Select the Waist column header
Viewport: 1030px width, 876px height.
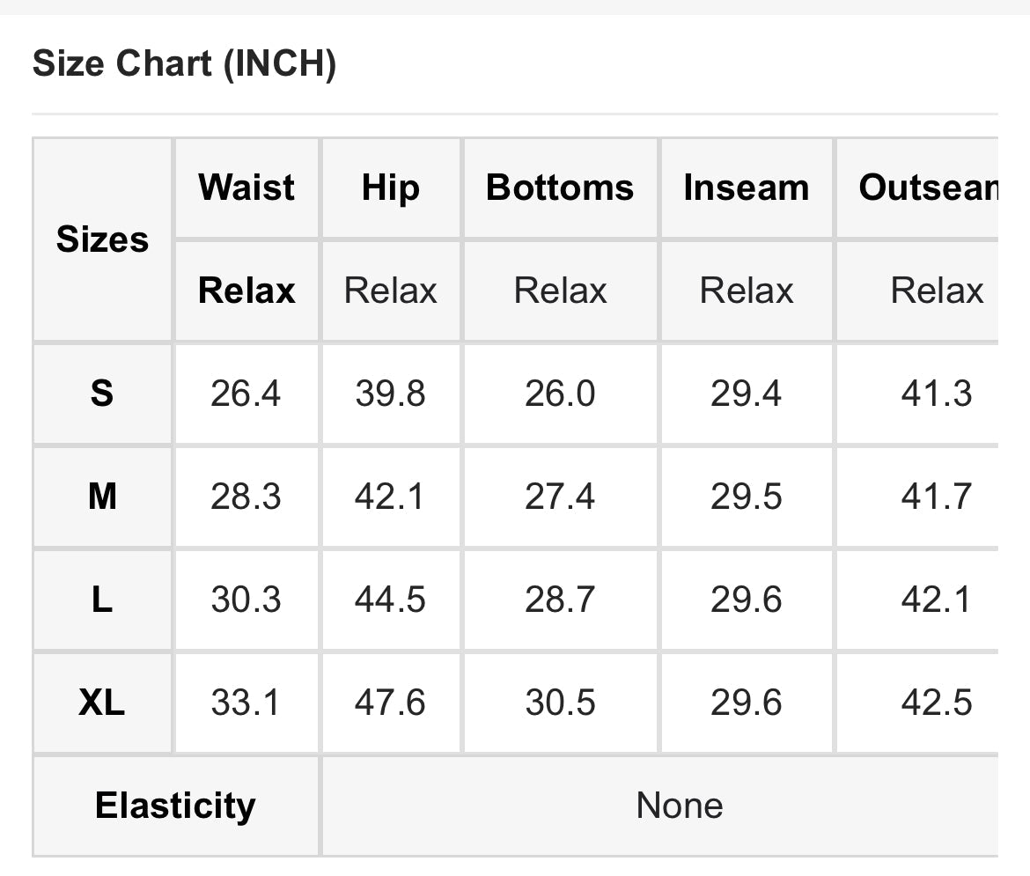246,188
